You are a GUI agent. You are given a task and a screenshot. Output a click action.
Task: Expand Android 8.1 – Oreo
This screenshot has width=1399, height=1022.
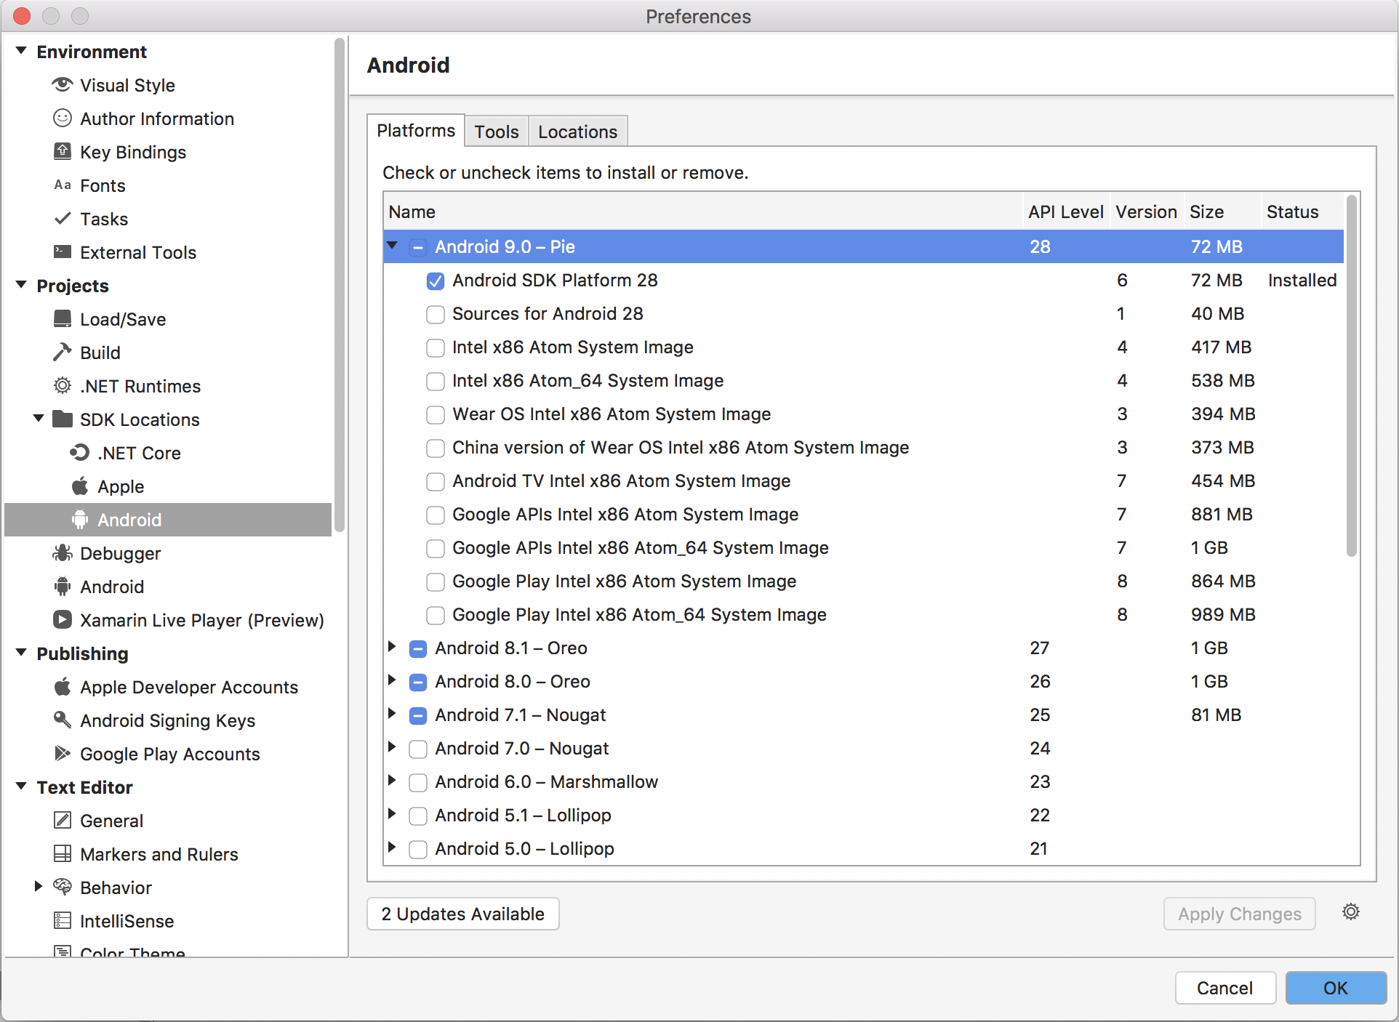point(393,647)
